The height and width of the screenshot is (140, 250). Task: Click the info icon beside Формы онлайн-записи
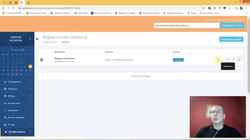click(x=86, y=37)
